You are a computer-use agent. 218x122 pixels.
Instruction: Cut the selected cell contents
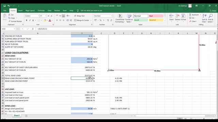click(11, 15)
